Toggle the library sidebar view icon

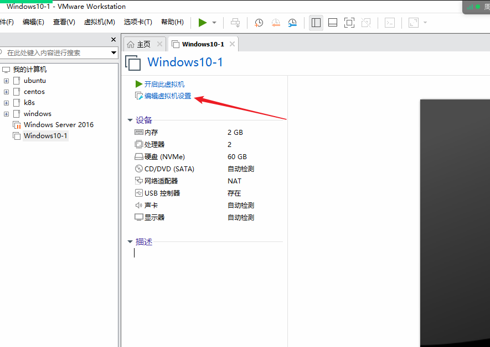coord(316,23)
